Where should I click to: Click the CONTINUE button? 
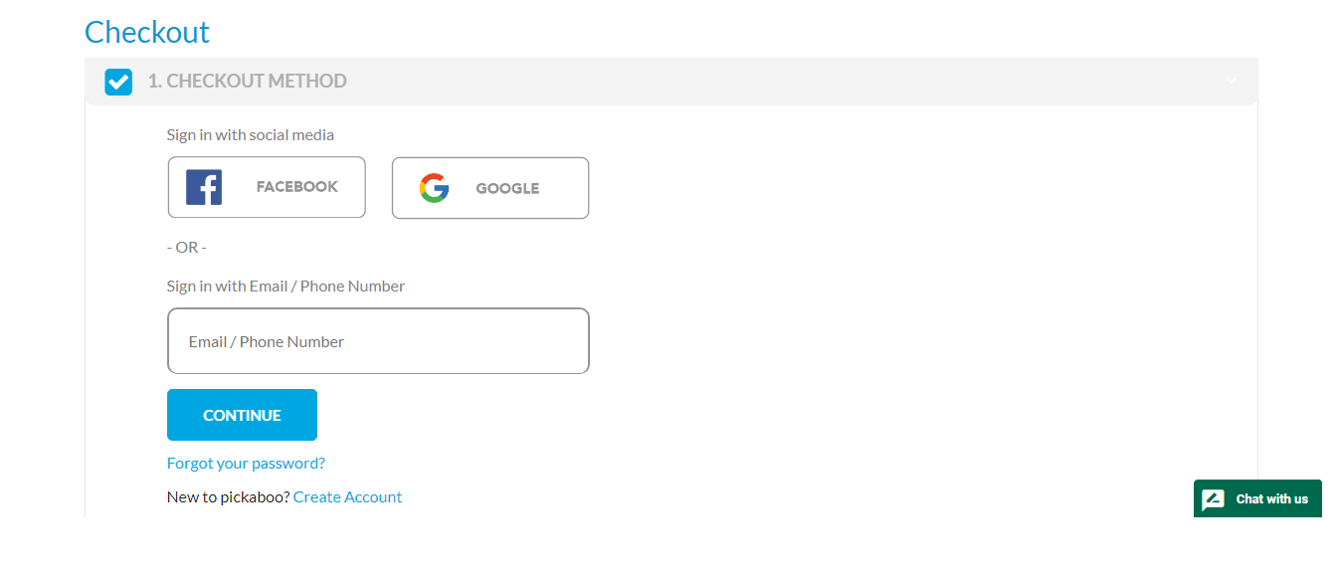(x=242, y=415)
